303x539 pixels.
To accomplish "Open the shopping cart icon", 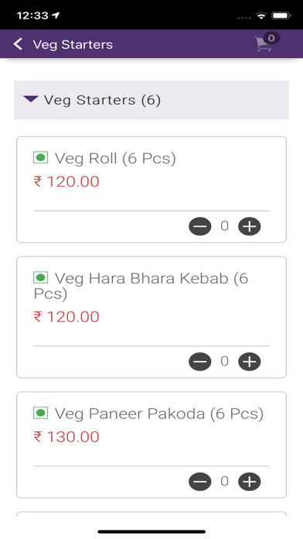I will 264,44.
